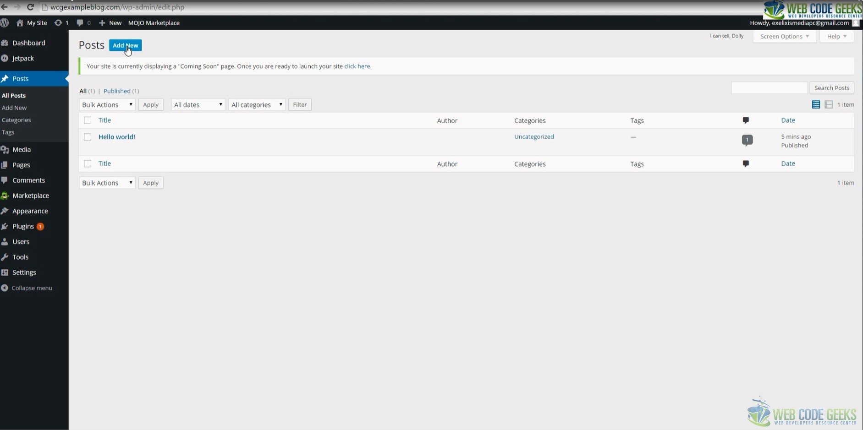Screen dimensions: 863x430
Task: Open Add New in the Posts submenu
Action: (x=14, y=108)
